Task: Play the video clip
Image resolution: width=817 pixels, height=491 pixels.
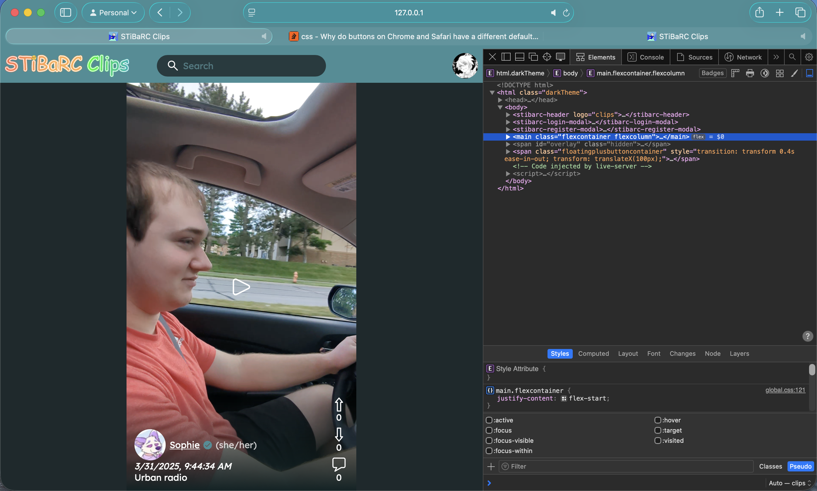Action: point(241,287)
